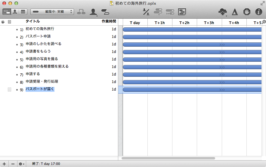The height and width of the screenshot is (167, 266).
Task: Click the critical path triangle icon
Action: coord(235,12)
